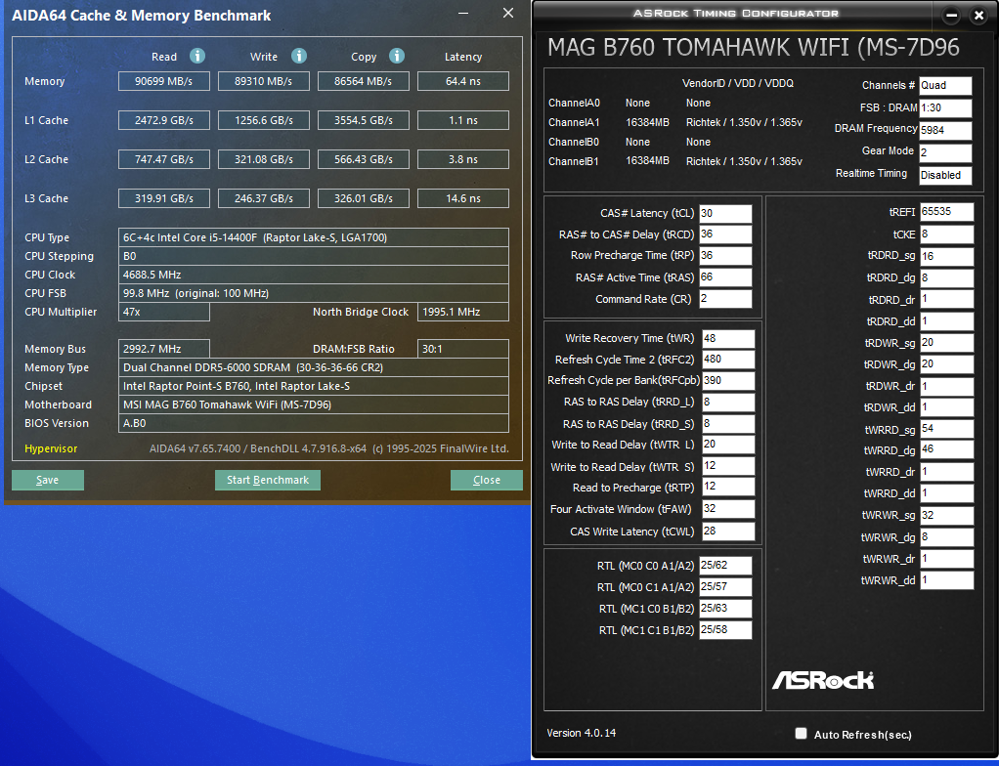The height and width of the screenshot is (766, 999).
Task: Click ChannelB1 Richtek voltage entry
Action: [x=744, y=162]
